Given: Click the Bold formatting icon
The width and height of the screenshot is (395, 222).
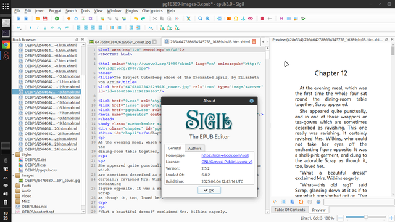Looking at the screenshot, I should (30, 28).
